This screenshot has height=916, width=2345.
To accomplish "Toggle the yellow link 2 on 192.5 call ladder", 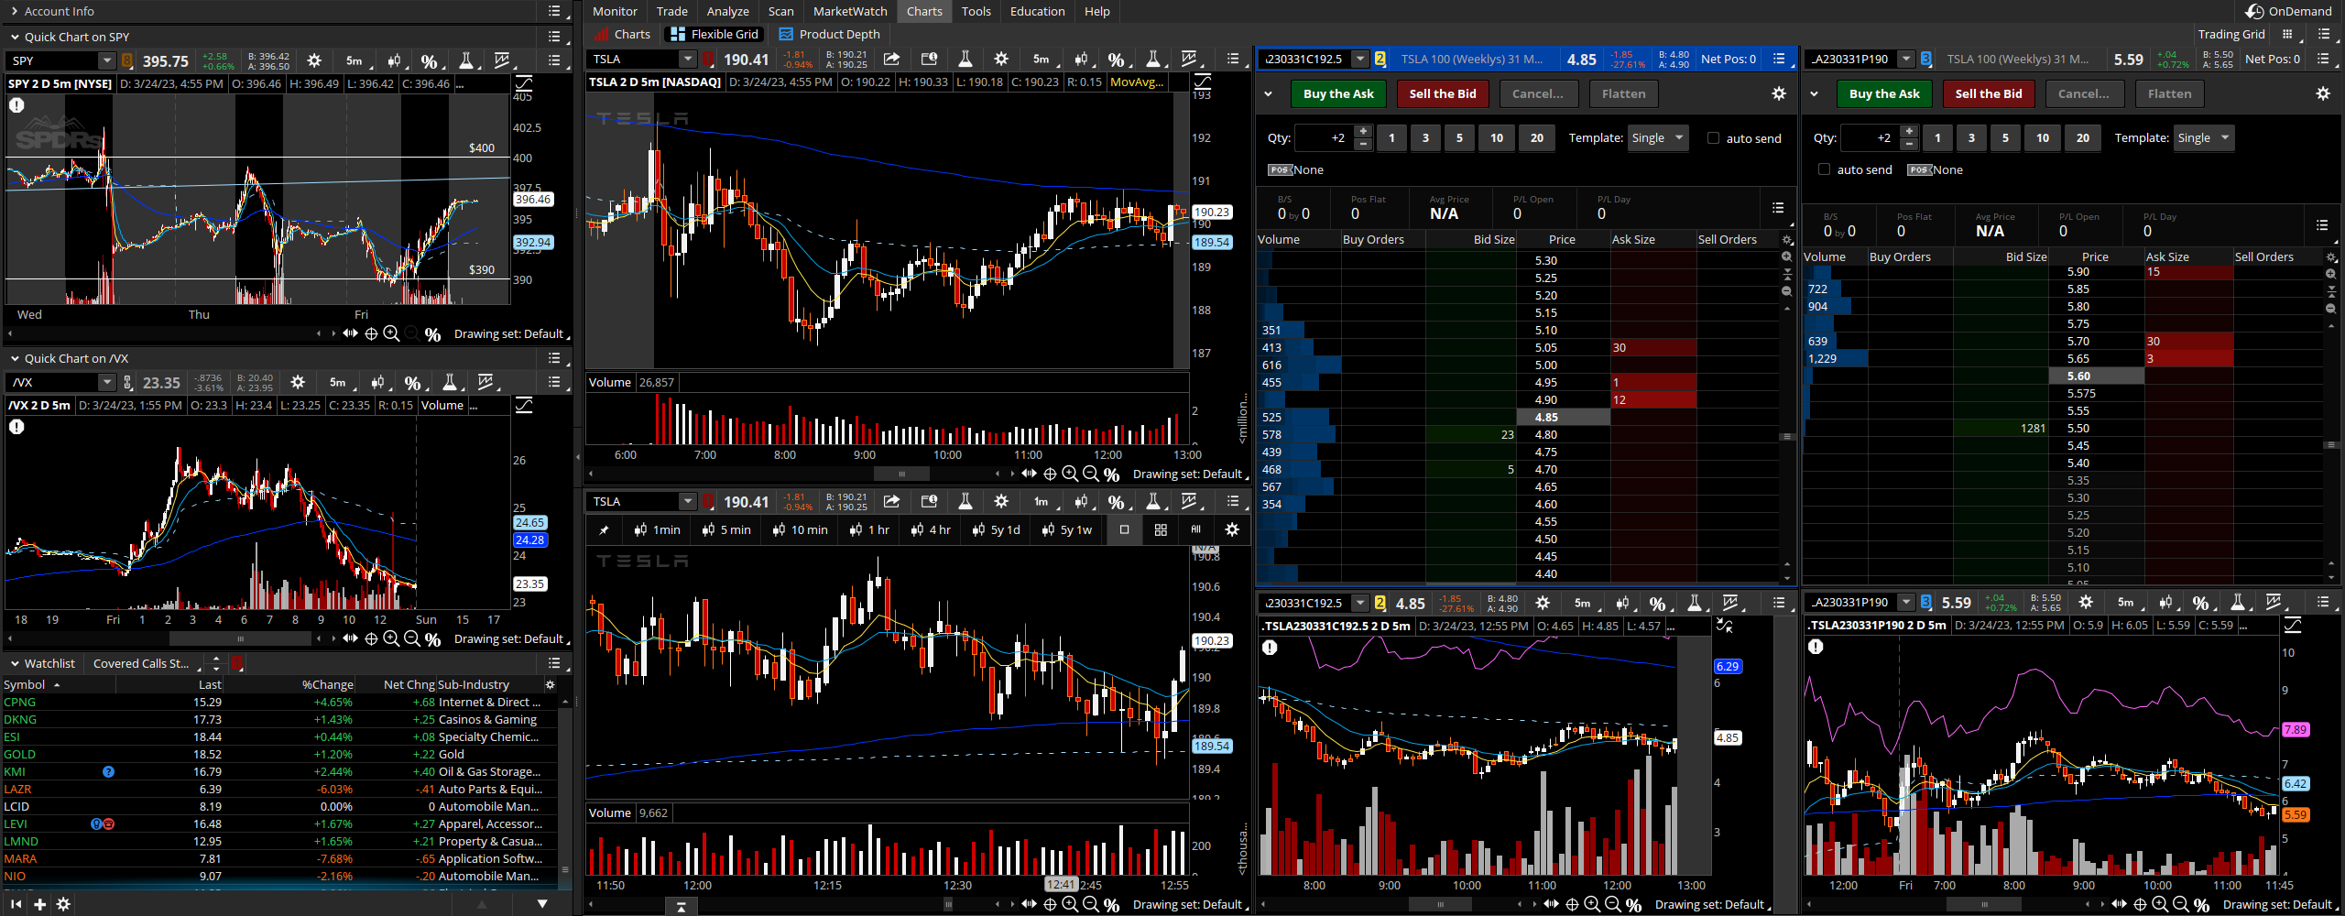I will 1380,60.
